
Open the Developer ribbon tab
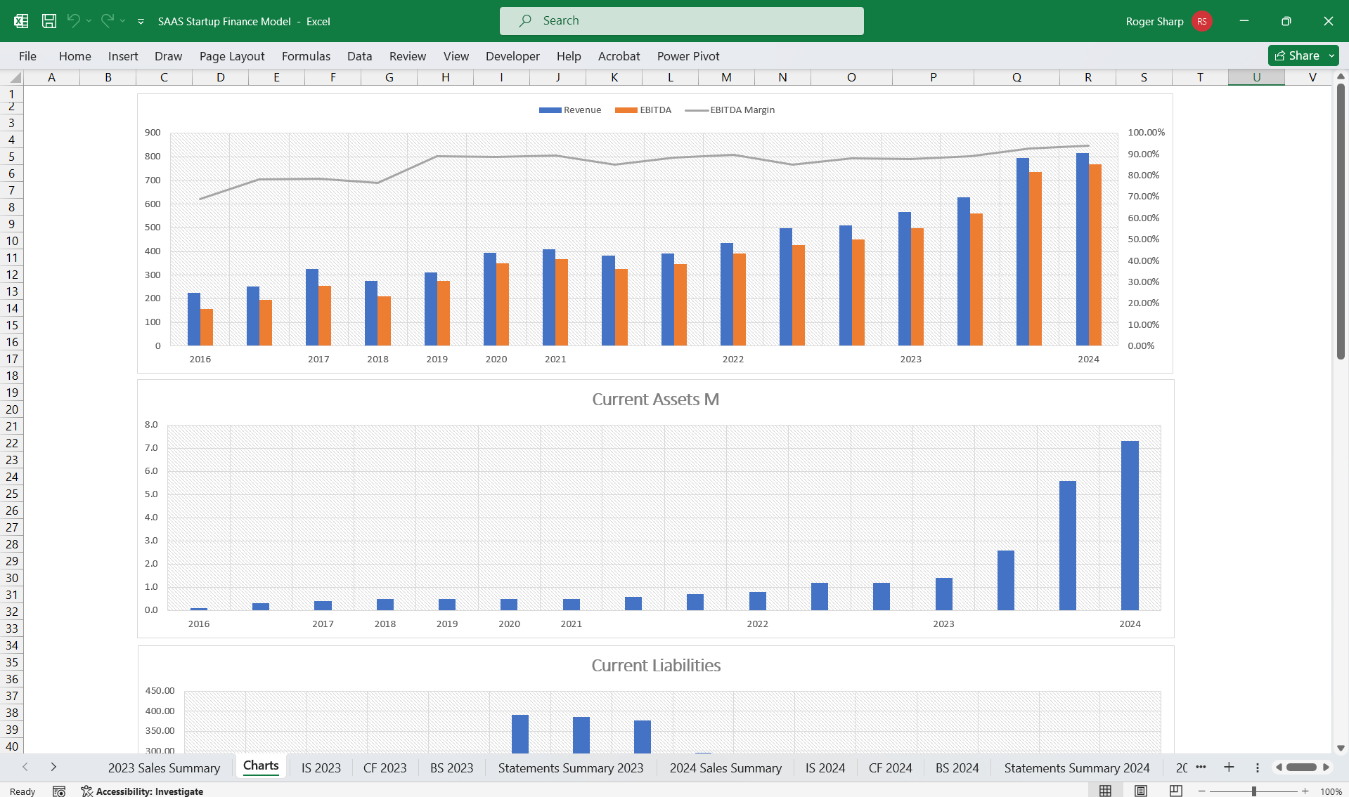tap(512, 56)
